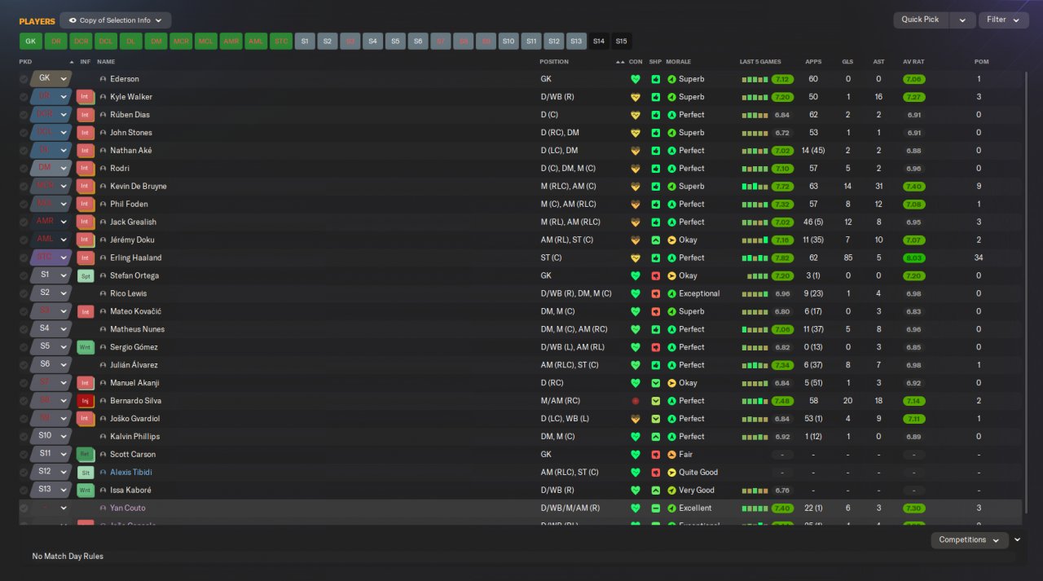
Task: Open the GK position dropdown for Ederson
Action: [51, 79]
